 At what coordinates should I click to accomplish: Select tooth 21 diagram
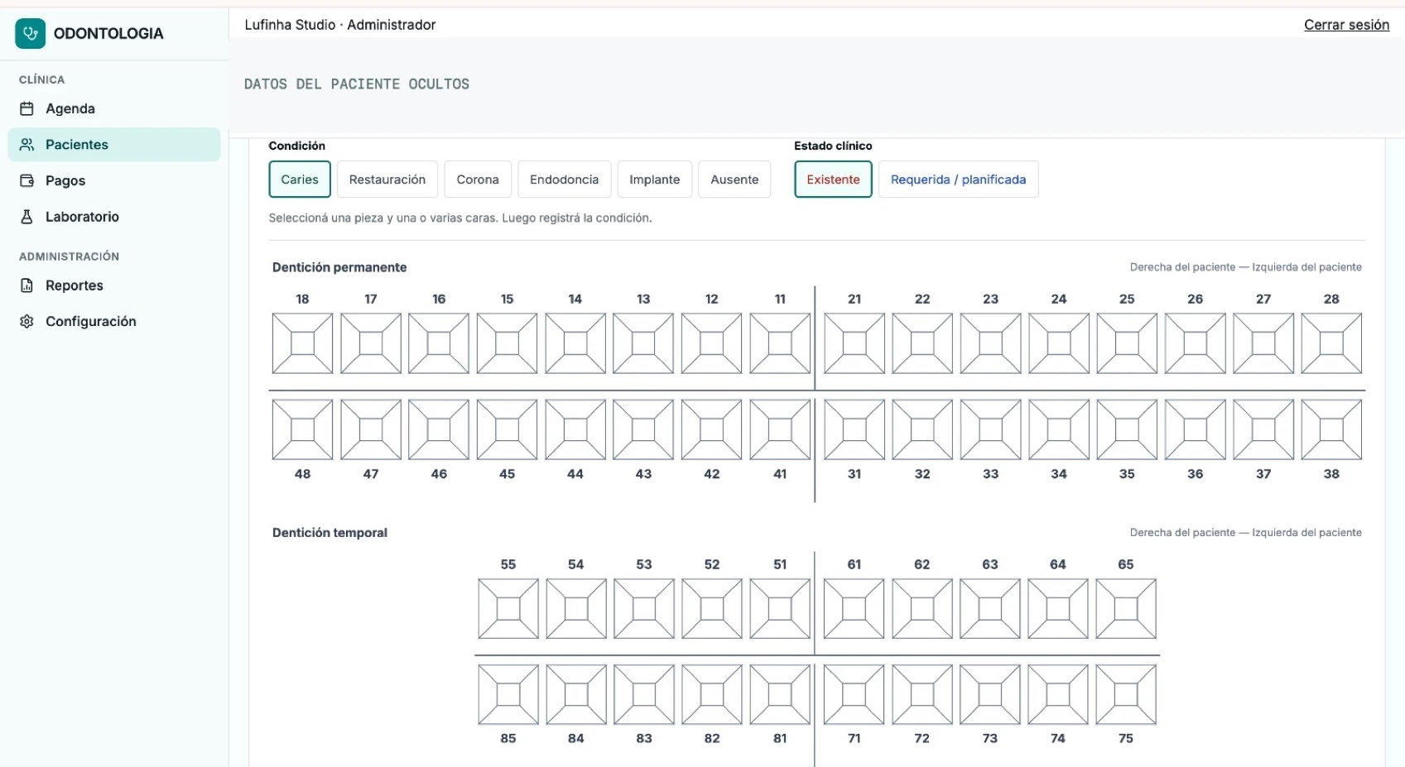tap(854, 343)
